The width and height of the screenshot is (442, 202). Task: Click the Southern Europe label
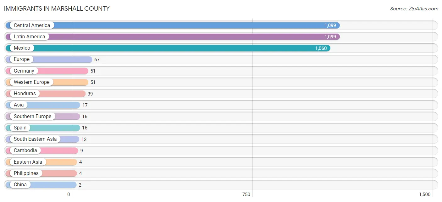pos(33,116)
